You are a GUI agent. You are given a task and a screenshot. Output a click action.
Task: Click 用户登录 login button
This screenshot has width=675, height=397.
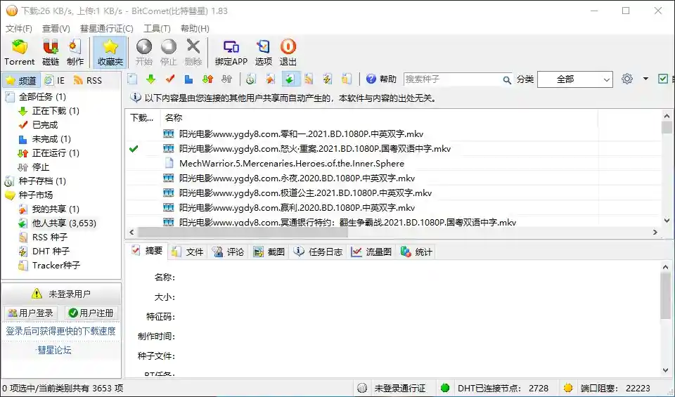(x=30, y=313)
